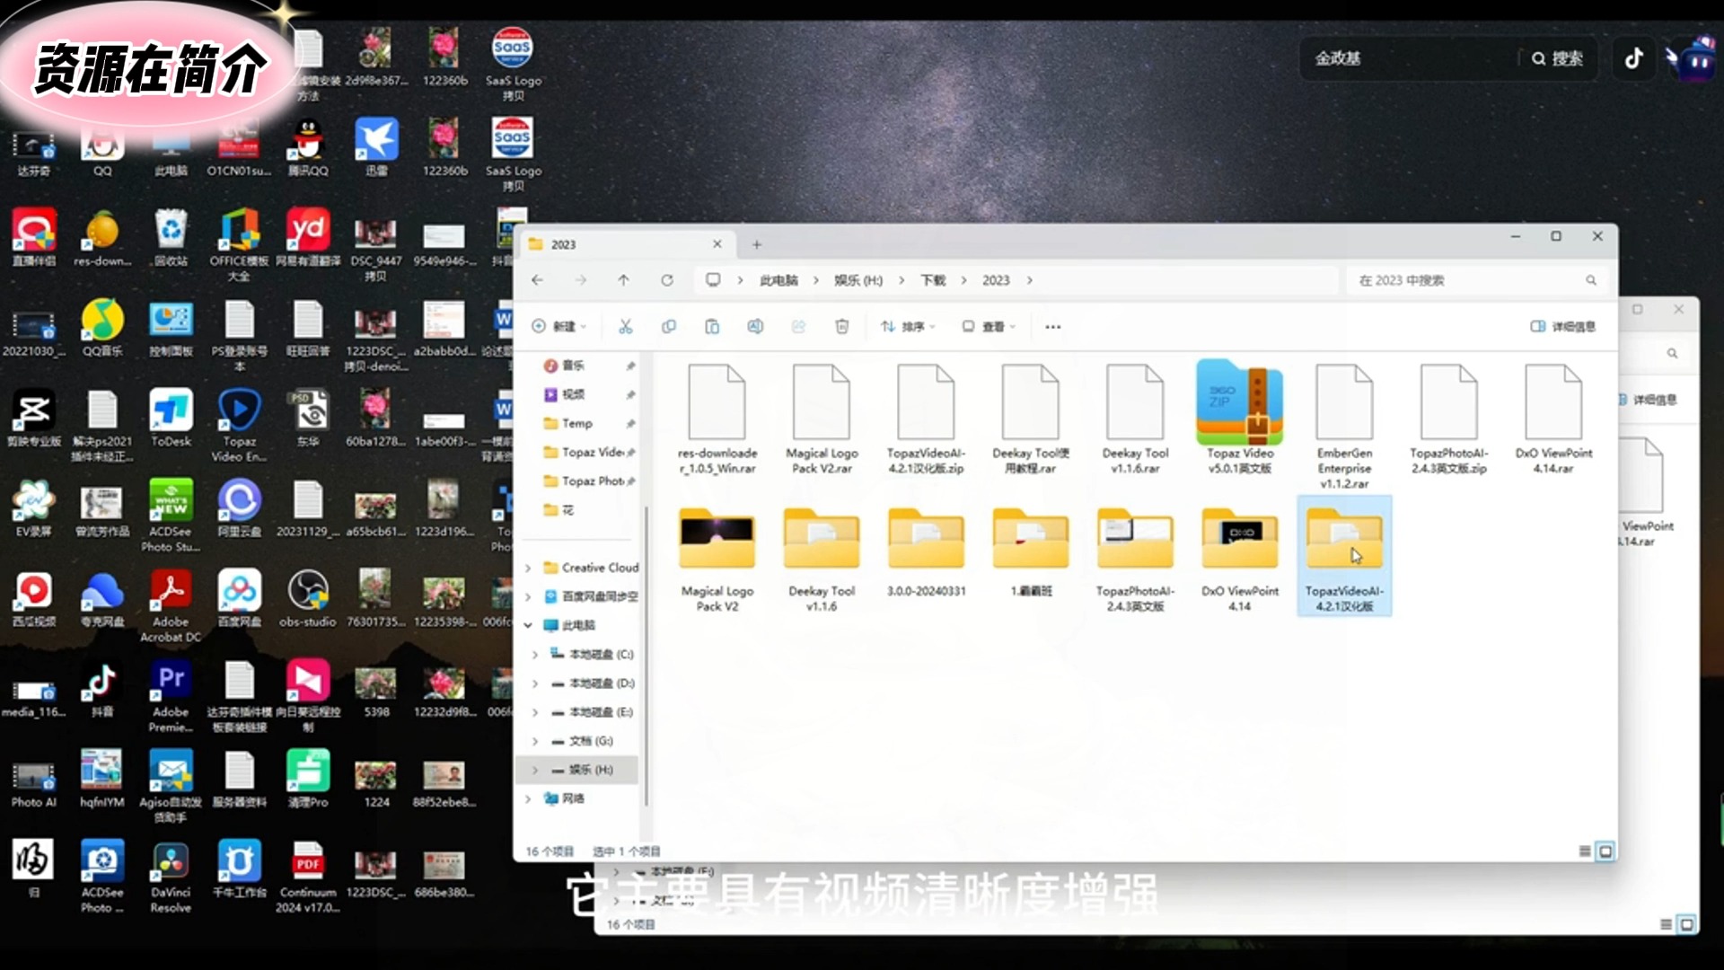Click the Delete trash icon in toolbar
This screenshot has width=1724, height=970.
point(842,327)
